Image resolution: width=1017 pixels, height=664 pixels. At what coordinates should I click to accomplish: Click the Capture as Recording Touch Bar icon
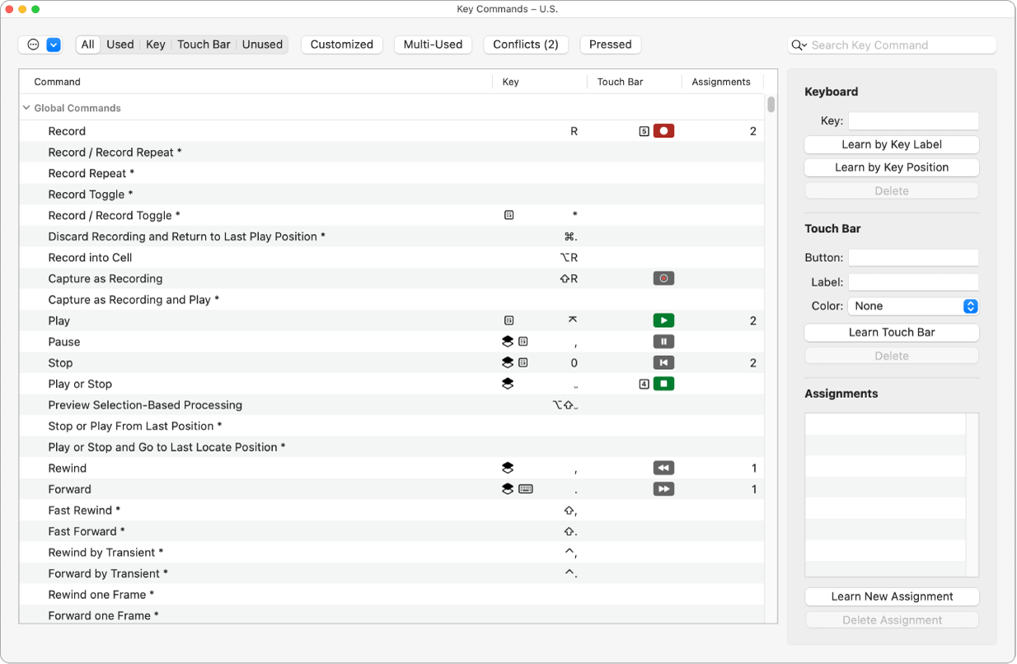(663, 278)
